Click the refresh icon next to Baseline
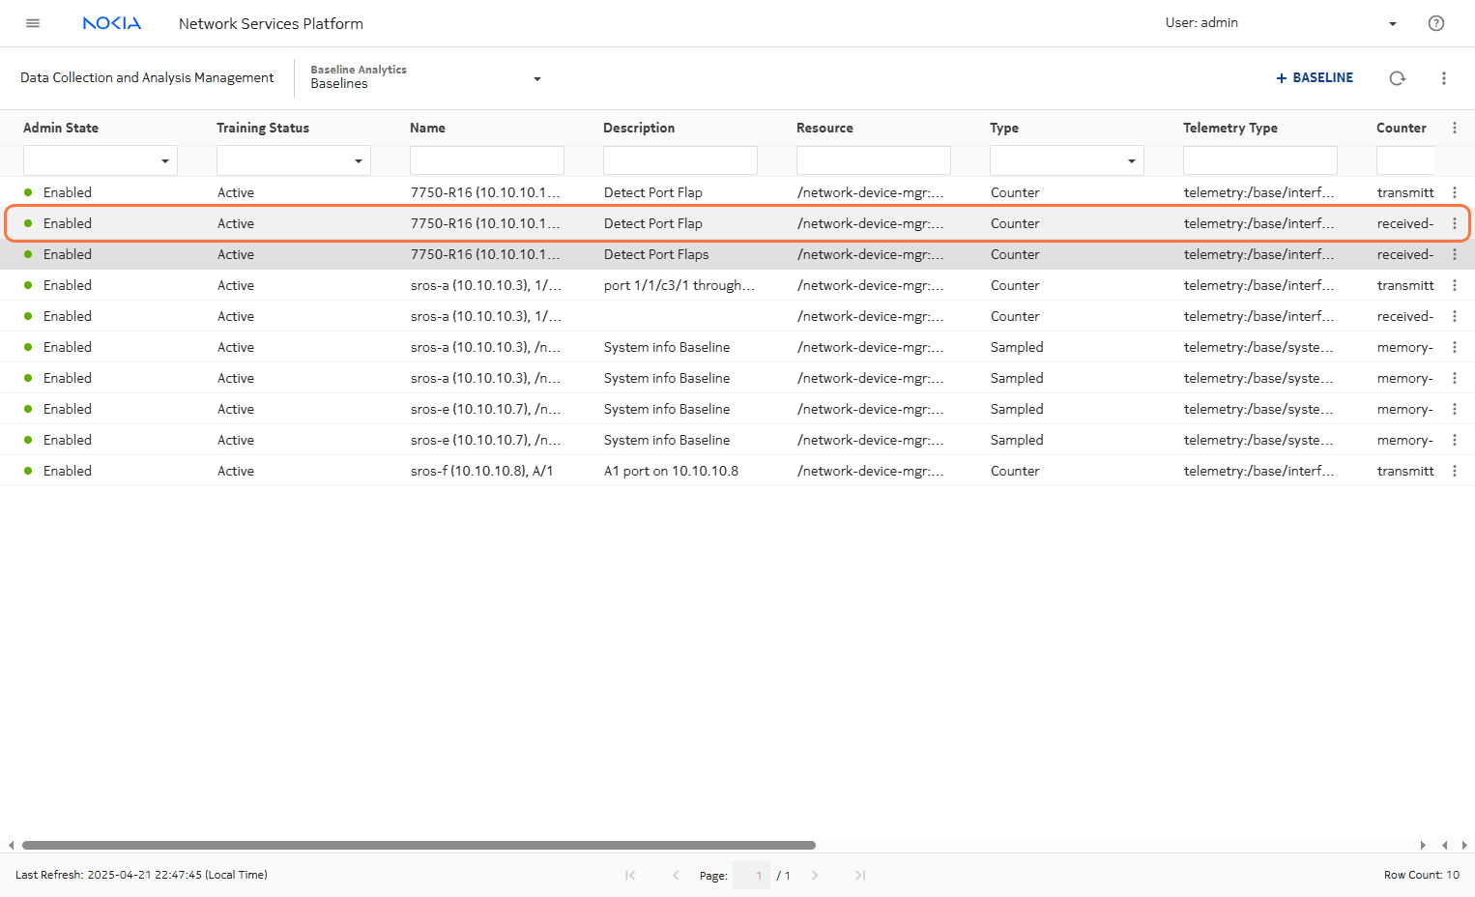The height and width of the screenshot is (897, 1475). coord(1397,78)
